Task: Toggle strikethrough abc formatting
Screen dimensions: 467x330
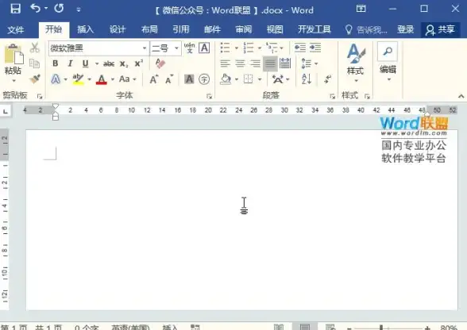Action: coord(109,63)
